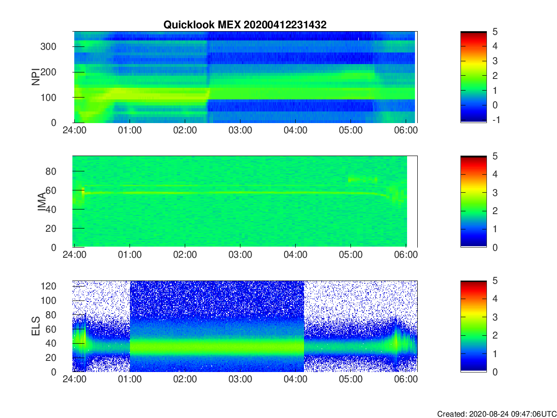
Task: Click the 01:00 time tick under NPI panel
Action: point(130,131)
